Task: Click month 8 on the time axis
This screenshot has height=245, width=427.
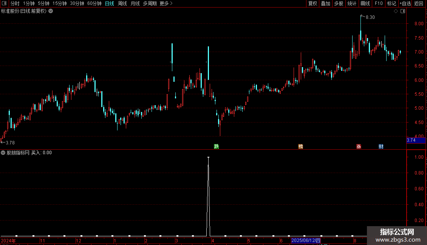Action: [x=355, y=240]
